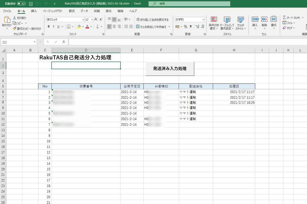The width and height of the screenshot is (307, 204).
Task: Decrease font size with small A icon
Action: pos(101,19)
